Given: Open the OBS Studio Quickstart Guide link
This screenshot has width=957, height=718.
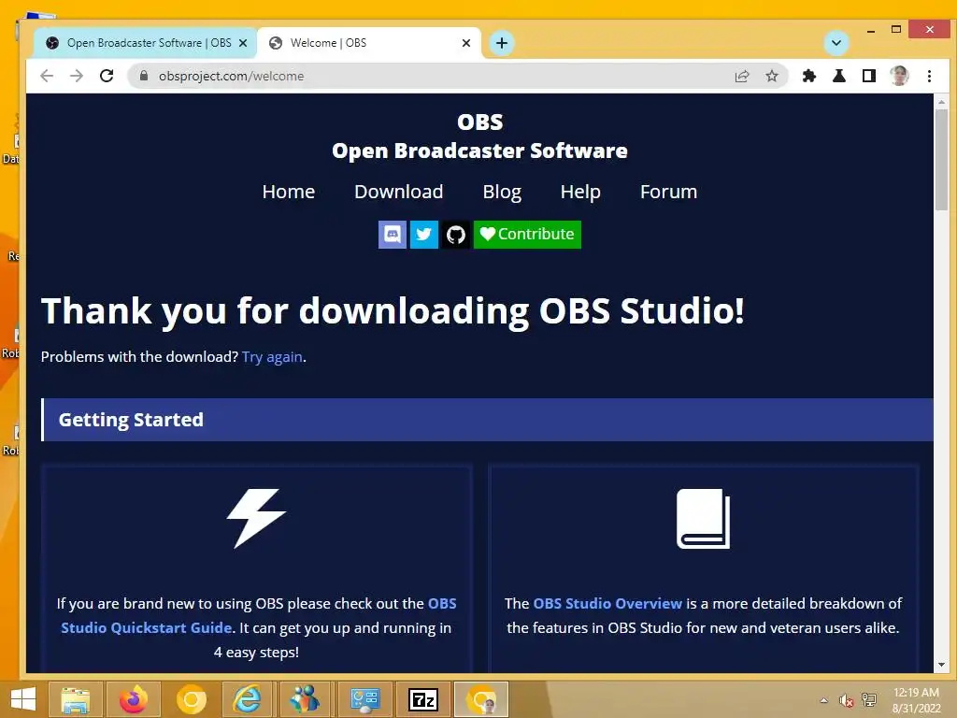Looking at the screenshot, I should point(147,627).
